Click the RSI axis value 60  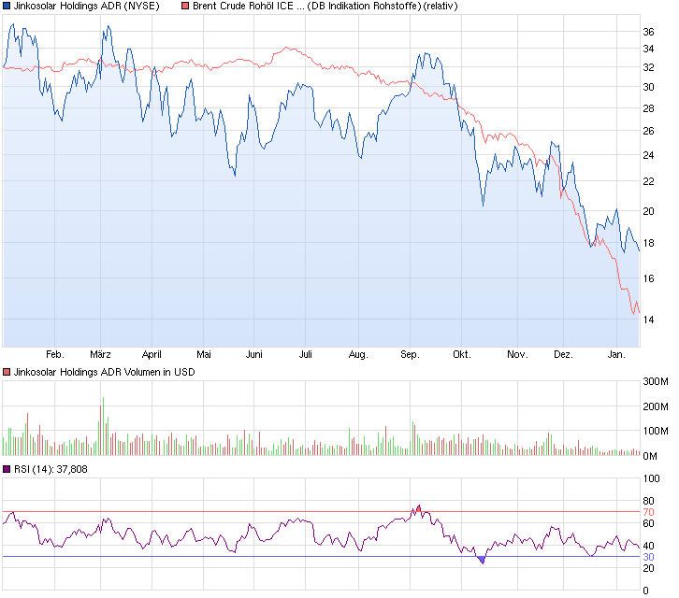coord(648,523)
